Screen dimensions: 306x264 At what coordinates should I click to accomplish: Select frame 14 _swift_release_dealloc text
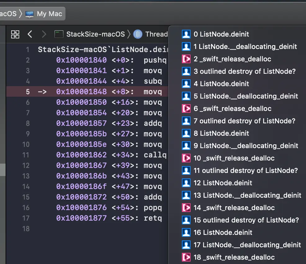(234, 208)
